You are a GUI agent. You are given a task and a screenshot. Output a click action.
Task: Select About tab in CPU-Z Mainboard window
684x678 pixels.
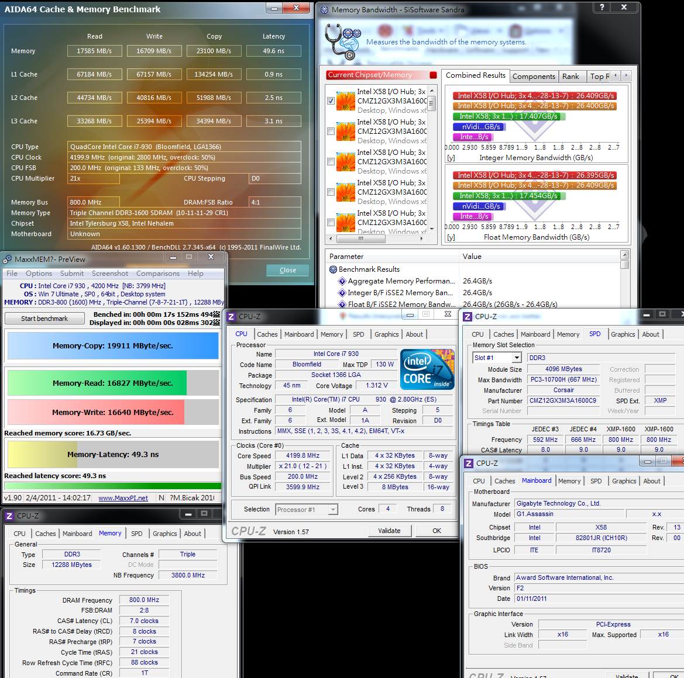[652, 481]
